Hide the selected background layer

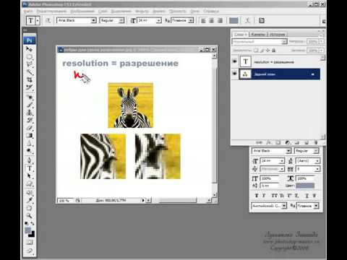point(234,74)
